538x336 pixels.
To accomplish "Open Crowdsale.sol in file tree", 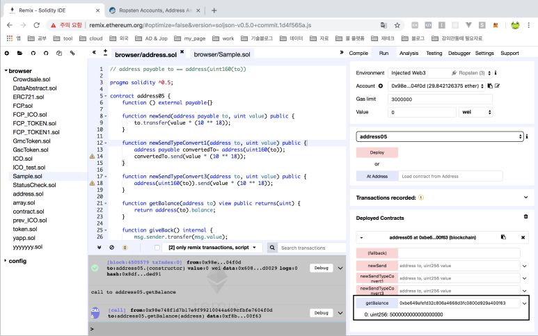I will coord(31,79).
